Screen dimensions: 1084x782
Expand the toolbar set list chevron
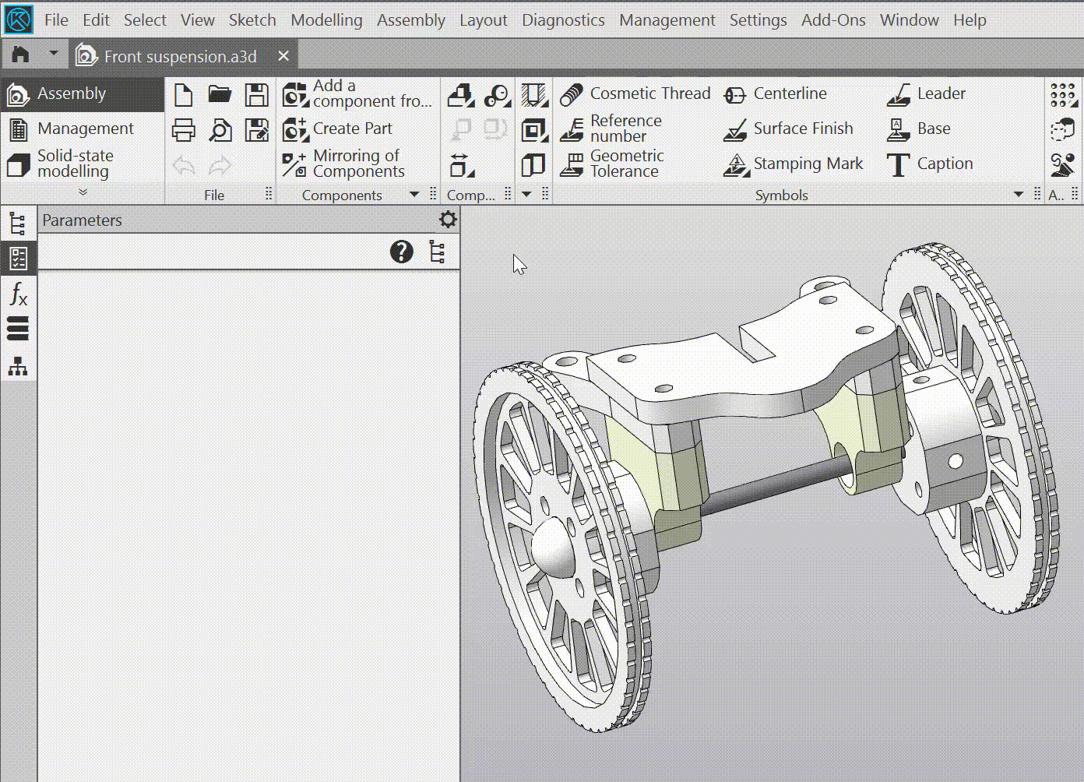[83, 192]
